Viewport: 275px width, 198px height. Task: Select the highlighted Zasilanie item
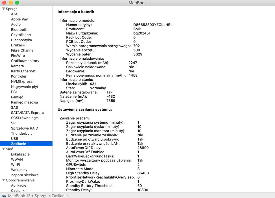click(x=26, y=144)
